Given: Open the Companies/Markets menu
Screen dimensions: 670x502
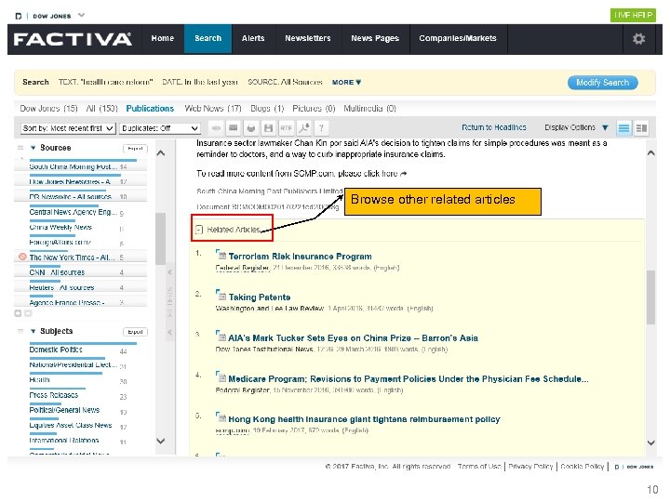Looking at the screenshot, I should tap(458, 38).
